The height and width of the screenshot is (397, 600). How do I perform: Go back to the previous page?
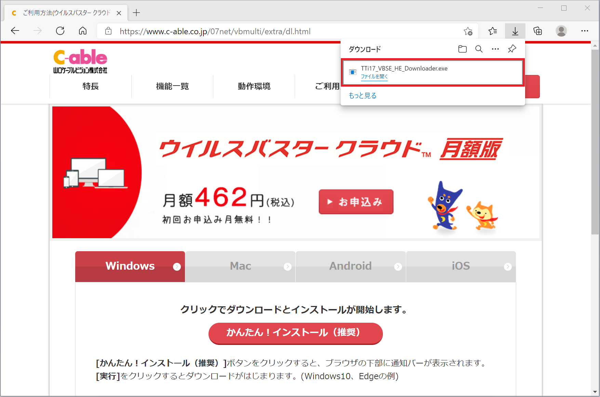(x=15, y=31)
